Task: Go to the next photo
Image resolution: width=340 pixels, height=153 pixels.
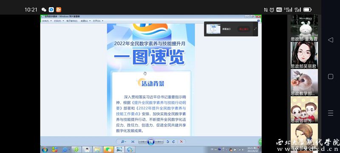Action: 159,142
